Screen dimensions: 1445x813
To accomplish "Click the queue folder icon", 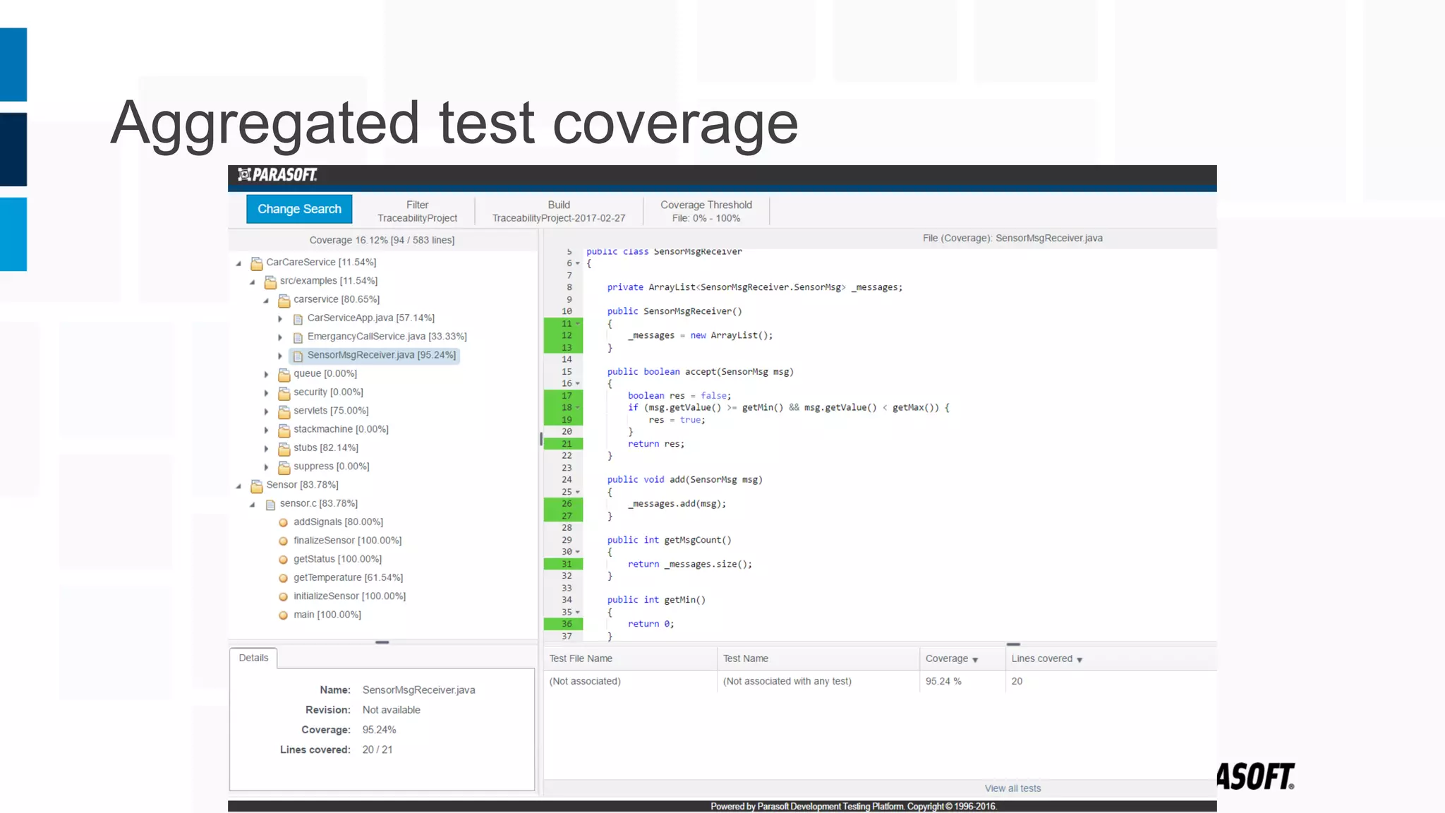I will coord(284,375).
